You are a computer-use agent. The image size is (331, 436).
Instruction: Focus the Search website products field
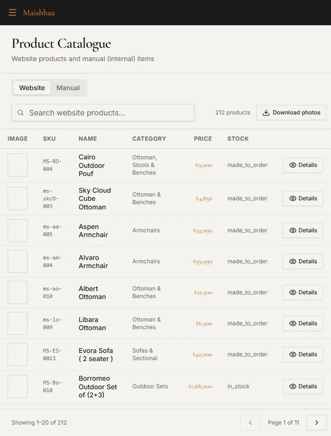(x=103, y=113)
